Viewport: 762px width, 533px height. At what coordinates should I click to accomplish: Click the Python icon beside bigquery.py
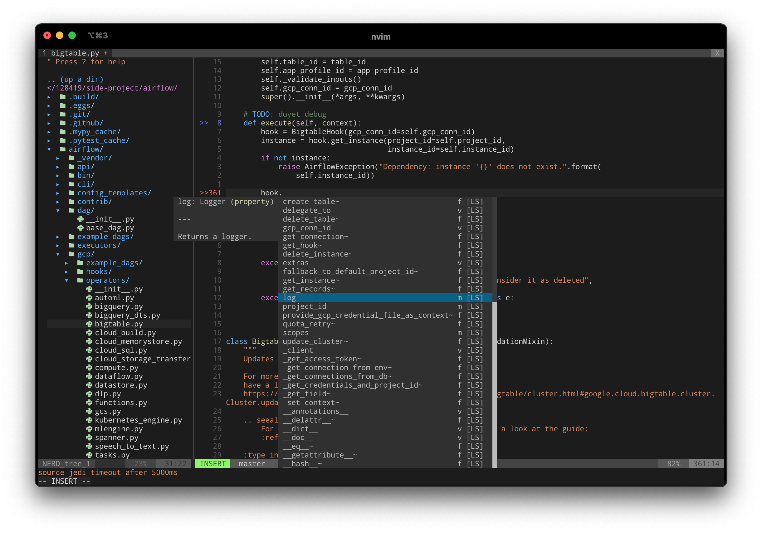point(89,306)
